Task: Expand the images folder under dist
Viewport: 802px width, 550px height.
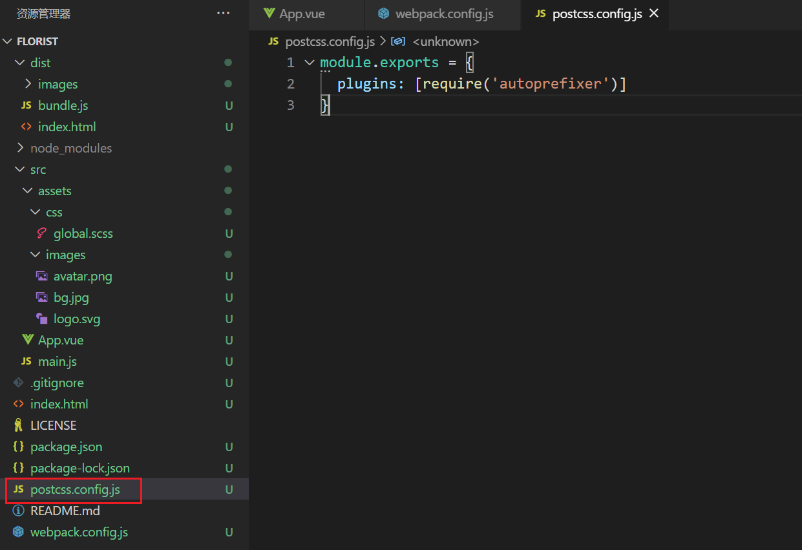Action: (x=28, y=84)
